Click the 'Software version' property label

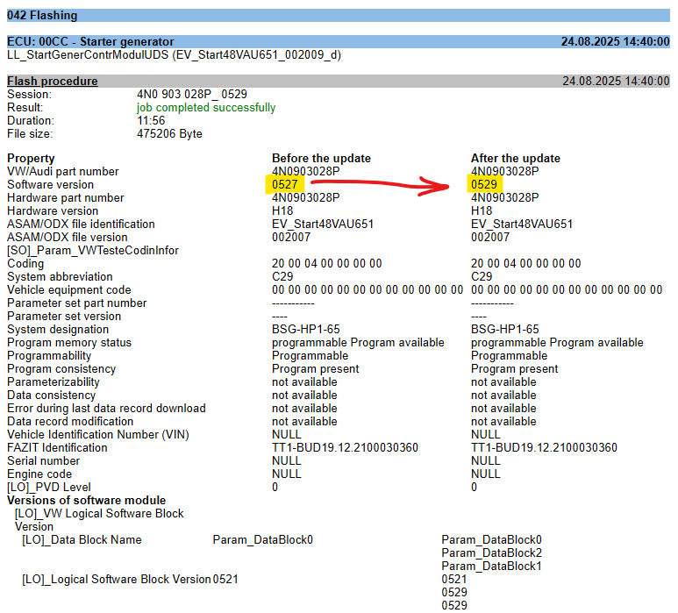tap(50, 184)
